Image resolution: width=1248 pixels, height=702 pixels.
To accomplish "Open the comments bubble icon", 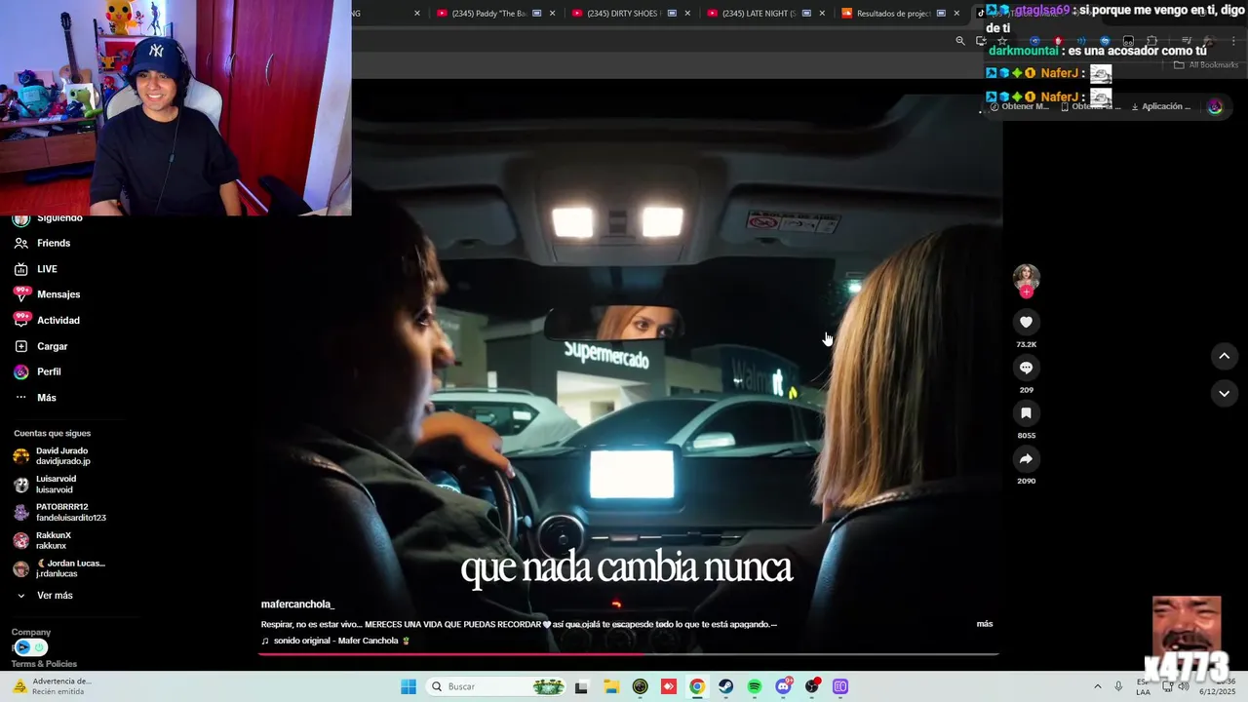I will (1026, 368).
